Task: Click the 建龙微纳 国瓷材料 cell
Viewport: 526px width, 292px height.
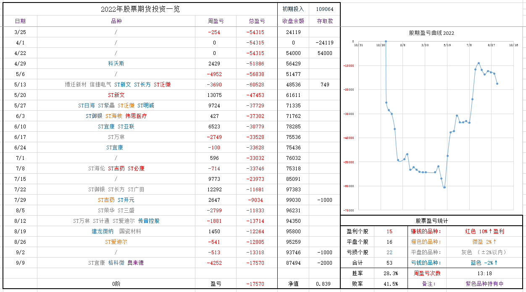Action: pyautogui.click(x=116, y=232)
